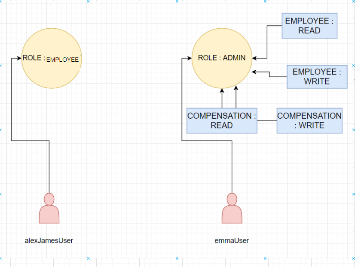
Task: Click blue cross marker at bottom center edge
Action: coord(177,258)
